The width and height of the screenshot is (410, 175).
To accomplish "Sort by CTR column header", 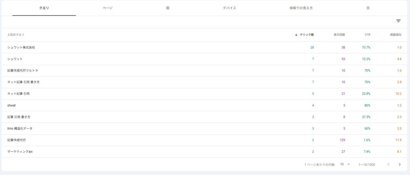I will tap(367, 35).
